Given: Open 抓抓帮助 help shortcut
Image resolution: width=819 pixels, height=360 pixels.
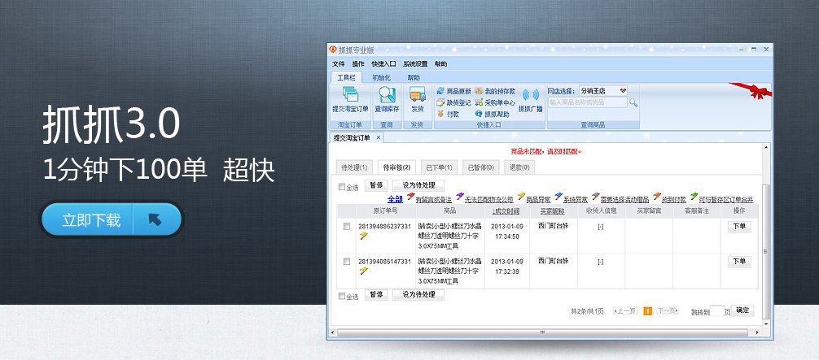Looking at the screenshot, I should pyautogui.click(x=492, y=114).
